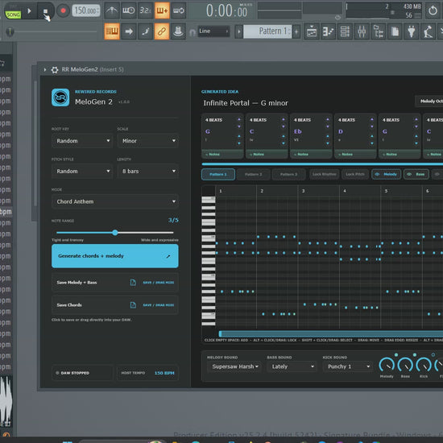Click the Bass volume knob
Screen dimensions: 443x443
point(405,365)
